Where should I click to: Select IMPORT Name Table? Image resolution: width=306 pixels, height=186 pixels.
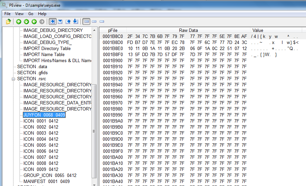(x=44, y=54)
